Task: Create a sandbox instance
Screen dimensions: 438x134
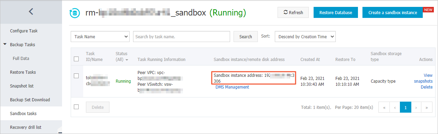Action: (393, 12)
